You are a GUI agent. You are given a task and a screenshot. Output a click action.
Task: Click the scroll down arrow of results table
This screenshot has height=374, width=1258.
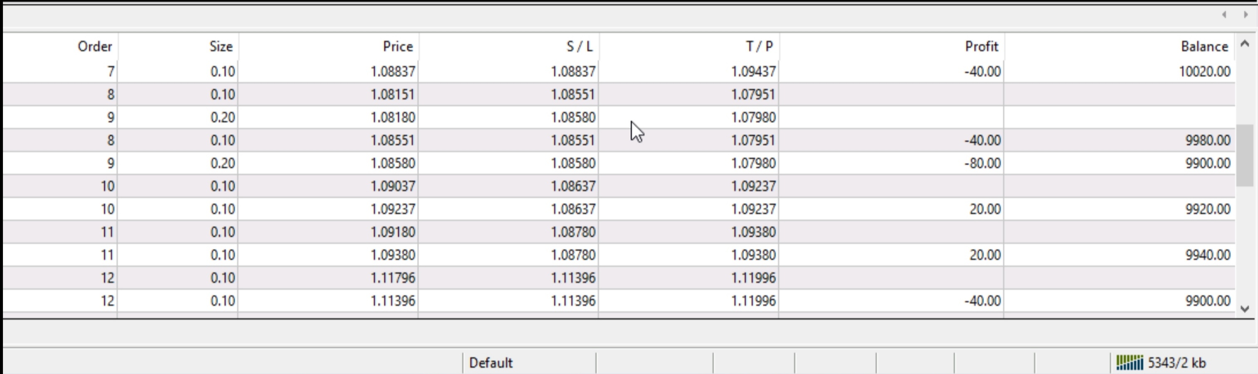(x=1245, y=309)
